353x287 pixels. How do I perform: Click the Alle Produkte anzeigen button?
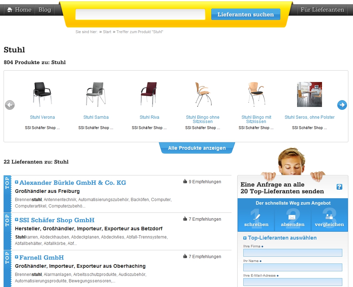click(x=197, y=148)
